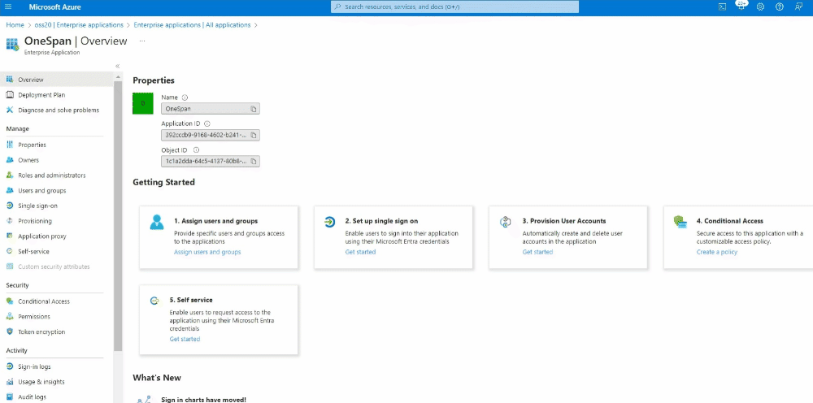Select Overview in the sidebar

[x=56, y=80]
